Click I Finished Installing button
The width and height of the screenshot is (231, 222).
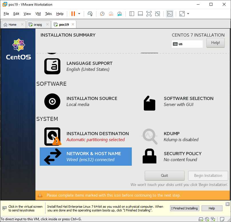click(185, 208)
